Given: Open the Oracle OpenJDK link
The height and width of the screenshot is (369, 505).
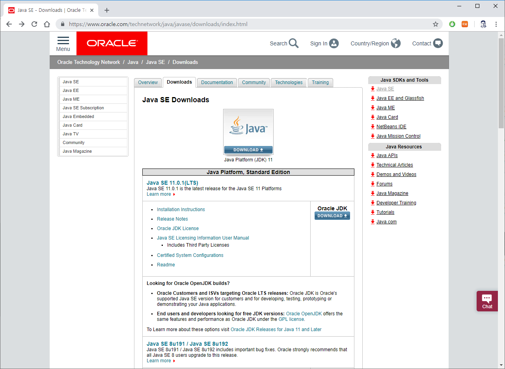Looking at the screenshot, I should coord(304,314).
